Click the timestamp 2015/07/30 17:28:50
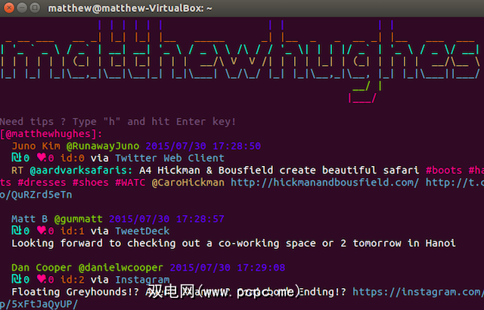The width and height of the screenshot is (484, 310). pyautogui.click(x=203, y=146)
